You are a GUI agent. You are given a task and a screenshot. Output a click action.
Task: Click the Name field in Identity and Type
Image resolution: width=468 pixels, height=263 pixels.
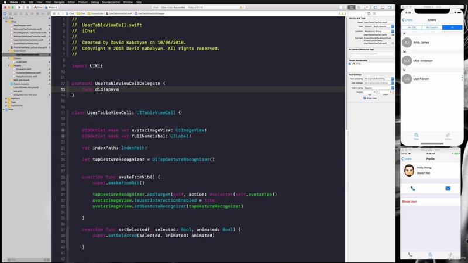[x=378, y=22]
